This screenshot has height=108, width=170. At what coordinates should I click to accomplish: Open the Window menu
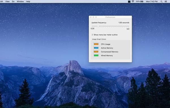20,1
